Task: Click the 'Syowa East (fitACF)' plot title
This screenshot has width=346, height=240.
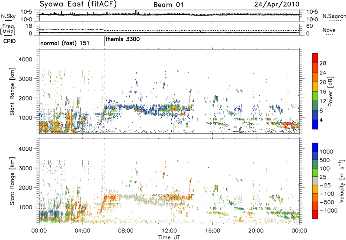Action: coord(78,4)
